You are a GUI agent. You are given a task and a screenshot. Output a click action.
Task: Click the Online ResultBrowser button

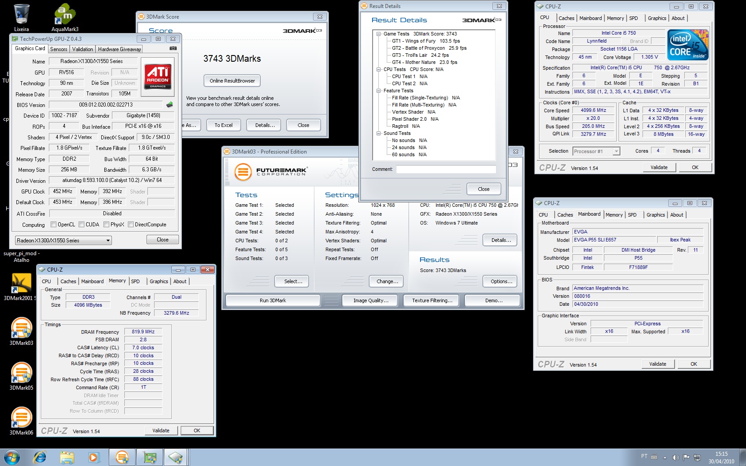click(x=232, y=81)
